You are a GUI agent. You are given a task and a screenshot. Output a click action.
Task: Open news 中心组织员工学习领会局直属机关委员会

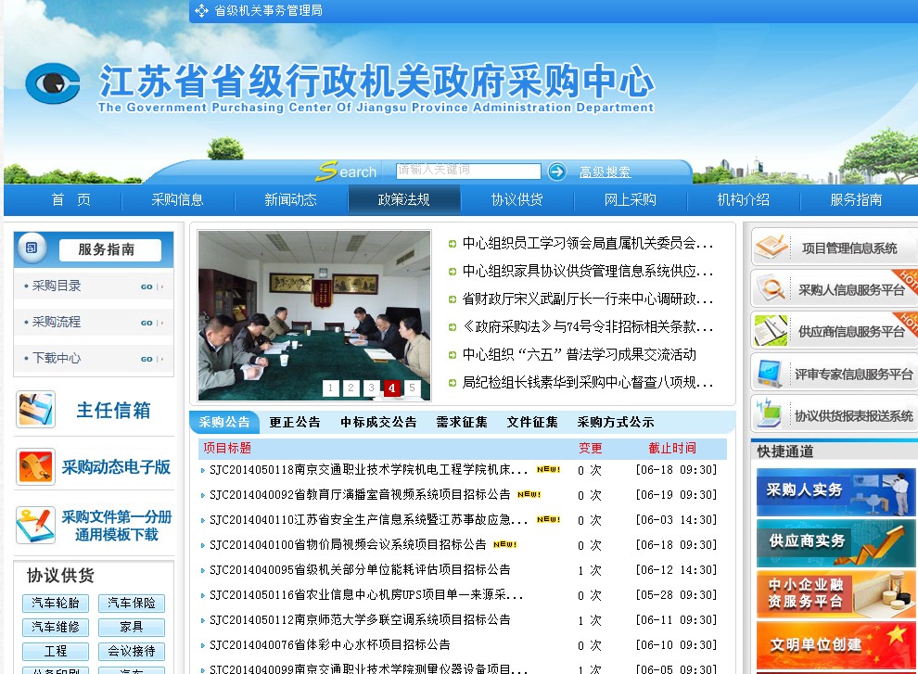587,243
